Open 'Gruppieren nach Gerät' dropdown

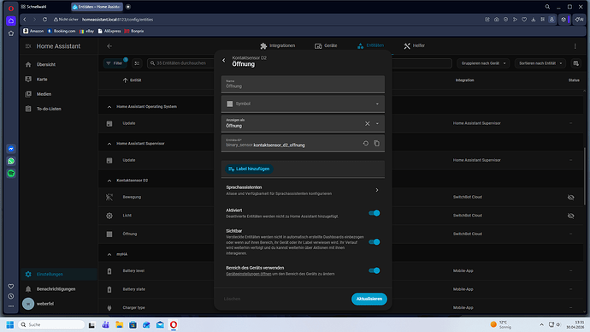pyautogui.click(x=483, y=63)
